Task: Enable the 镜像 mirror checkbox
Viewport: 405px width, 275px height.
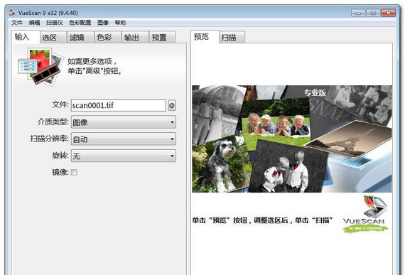Action: (x=74, y=172)
